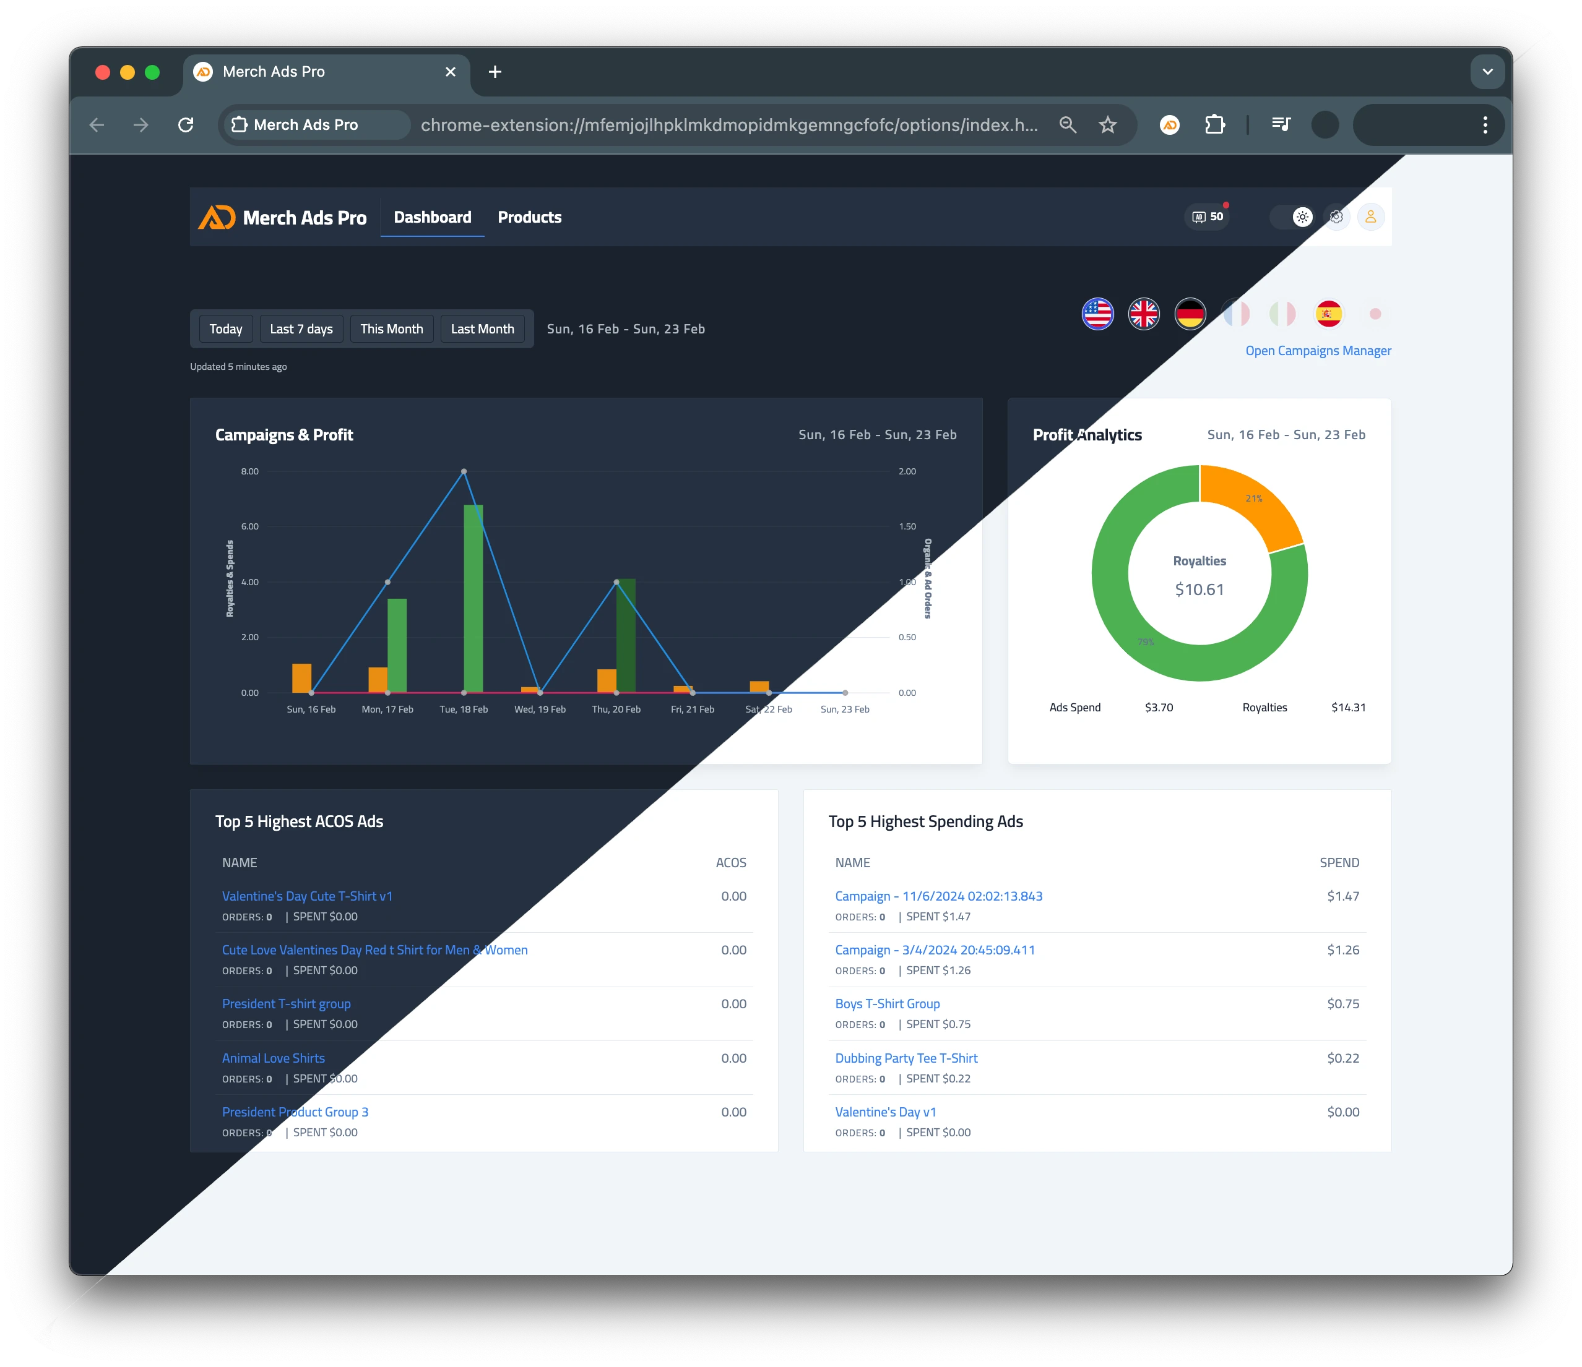Toggle Ads Spend legend entry

click(x=1074, y=707)
